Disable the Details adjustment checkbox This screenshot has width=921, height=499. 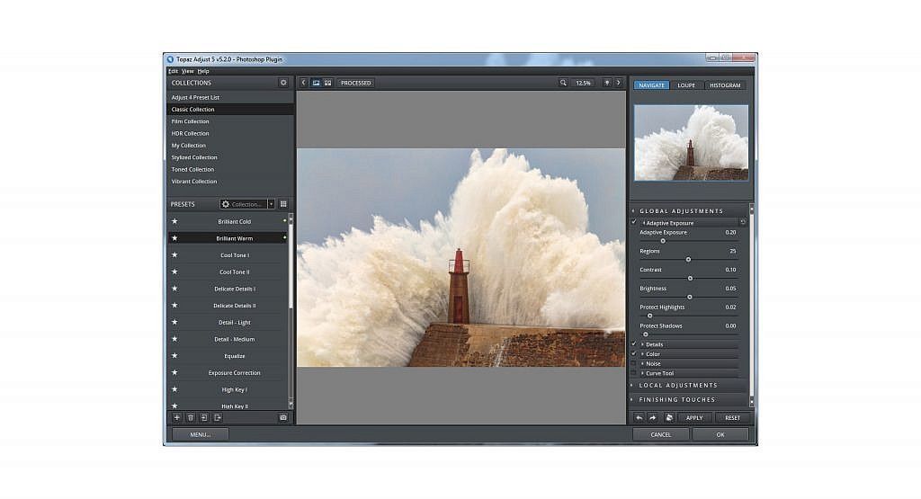coord(634,344)
